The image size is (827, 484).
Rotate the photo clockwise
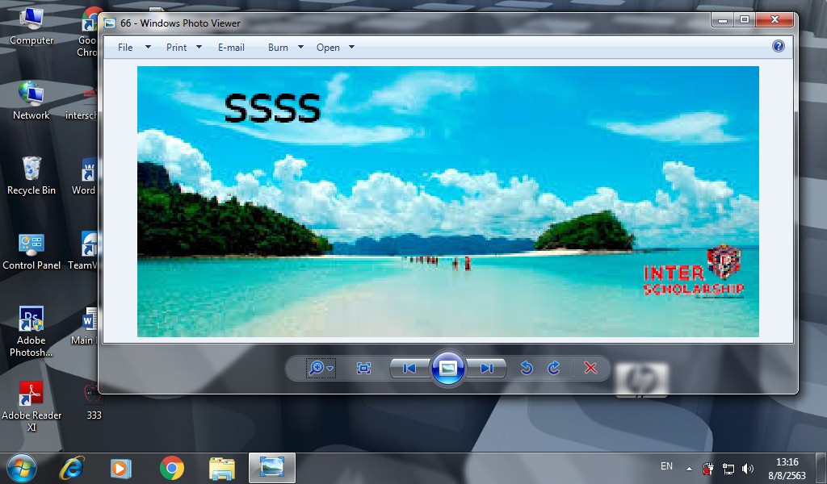(x=554, y=368)
